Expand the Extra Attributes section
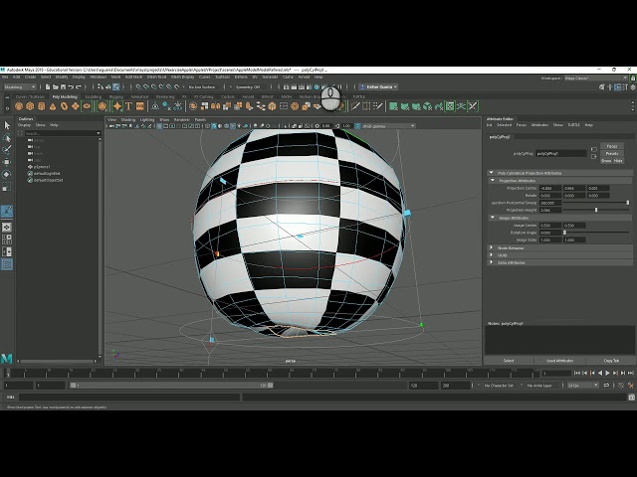 pyautogui.click(x=560, y=262)
